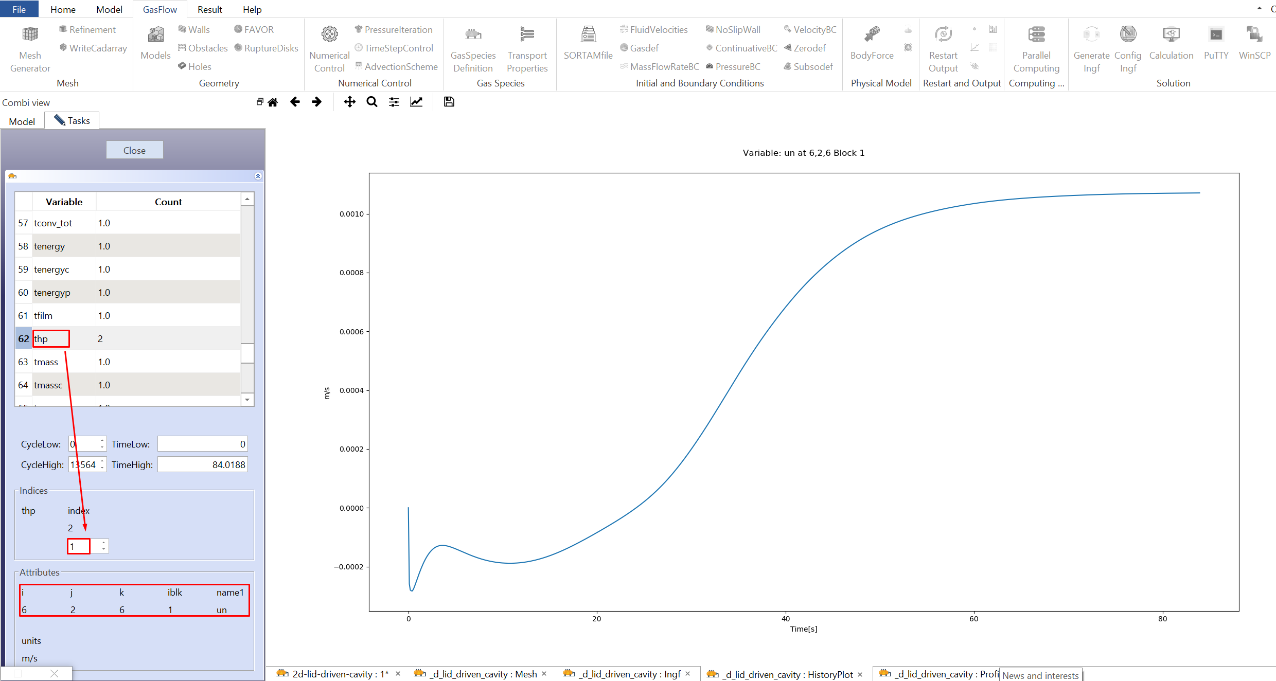Image resolution: width=1276 pixels, height=681 pixels.
Task: Select the Pan move-arrows plot tool
Action: (350, 102)
